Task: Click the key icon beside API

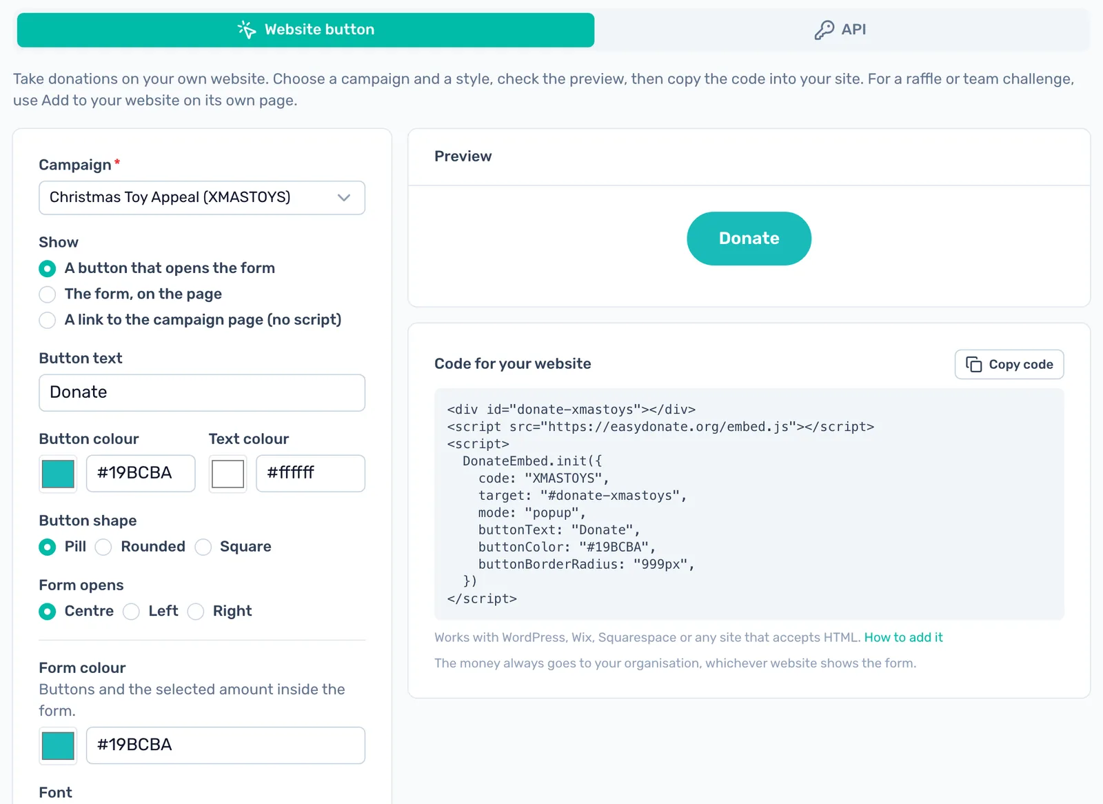Action: [x=824, y=30]
